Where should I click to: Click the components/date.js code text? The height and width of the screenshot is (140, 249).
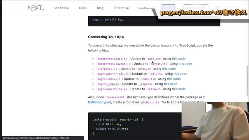tap(112, 59)
